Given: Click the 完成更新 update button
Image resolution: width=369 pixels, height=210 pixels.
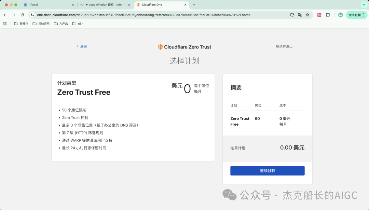Looking at the screenshot, I should pyautogui.click(x=356, y=15).
